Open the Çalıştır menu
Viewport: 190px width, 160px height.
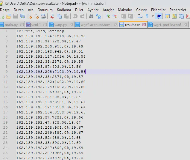(142, 10)
